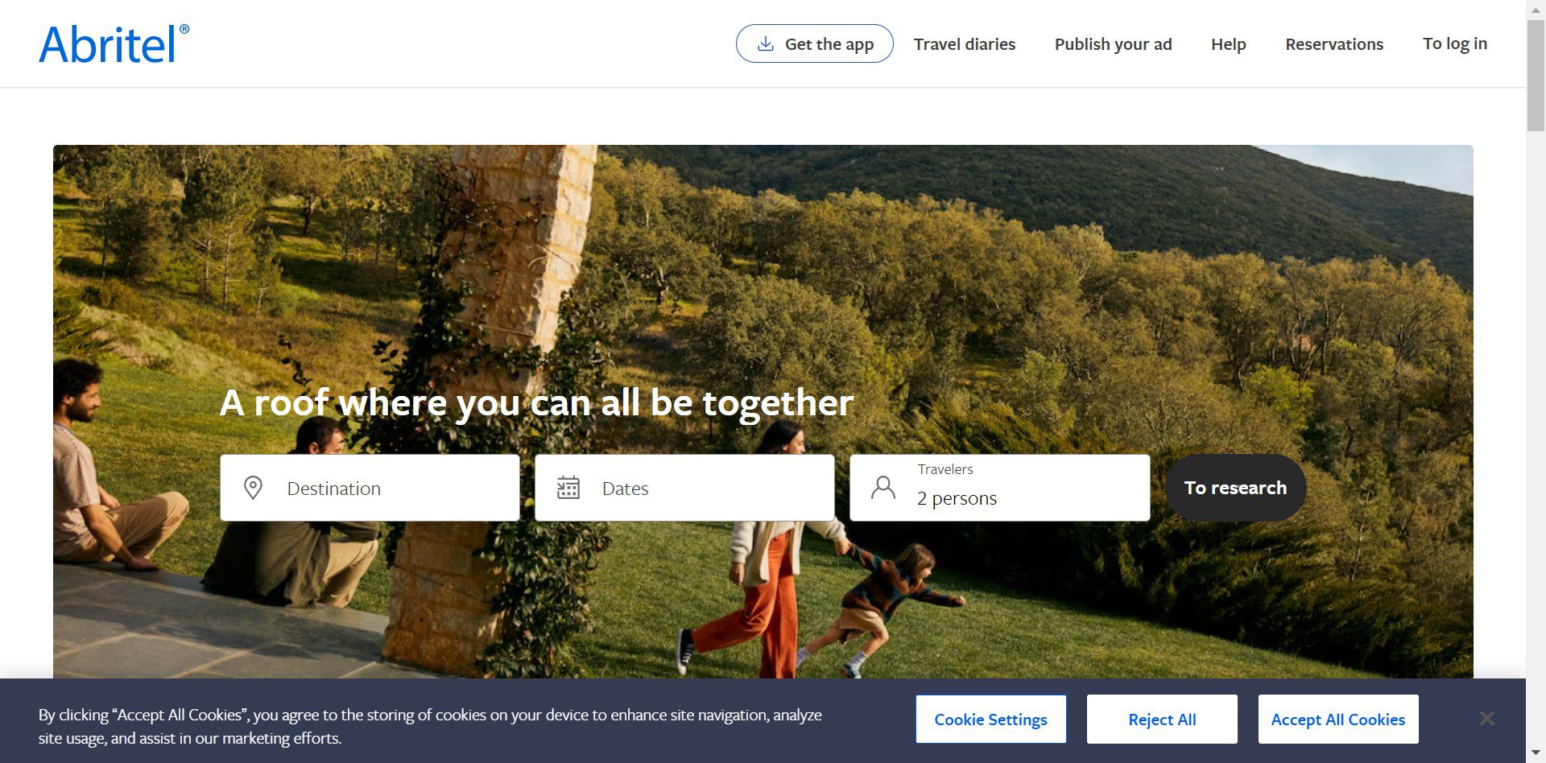
Task: Open the Help menu item
Action: [1228, 44]
